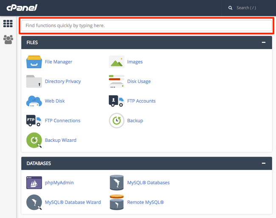Launch the Backup Wizard icon
Viewport: 276px width, 218px height.
click(34, 140)
